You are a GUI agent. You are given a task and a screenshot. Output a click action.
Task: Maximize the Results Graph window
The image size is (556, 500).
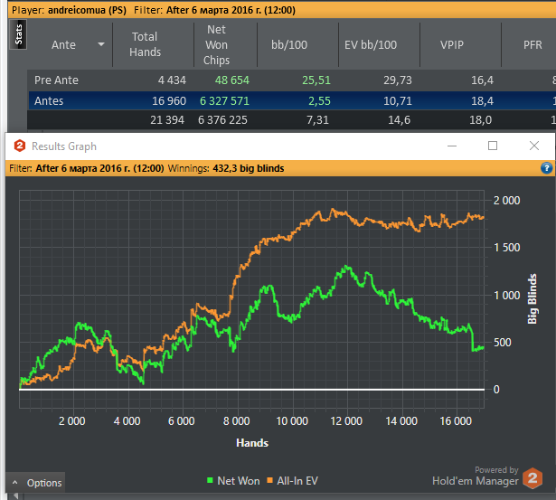click(493, 146)
